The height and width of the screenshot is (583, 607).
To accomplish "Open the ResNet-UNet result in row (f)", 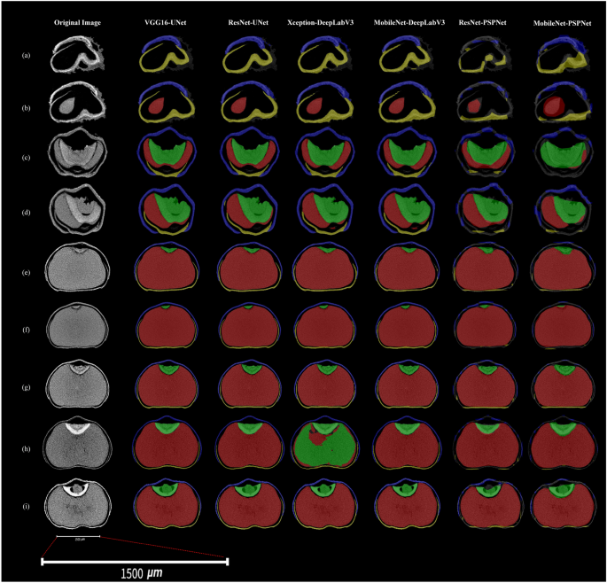I will pyautogui.click(x=249, y=326).
